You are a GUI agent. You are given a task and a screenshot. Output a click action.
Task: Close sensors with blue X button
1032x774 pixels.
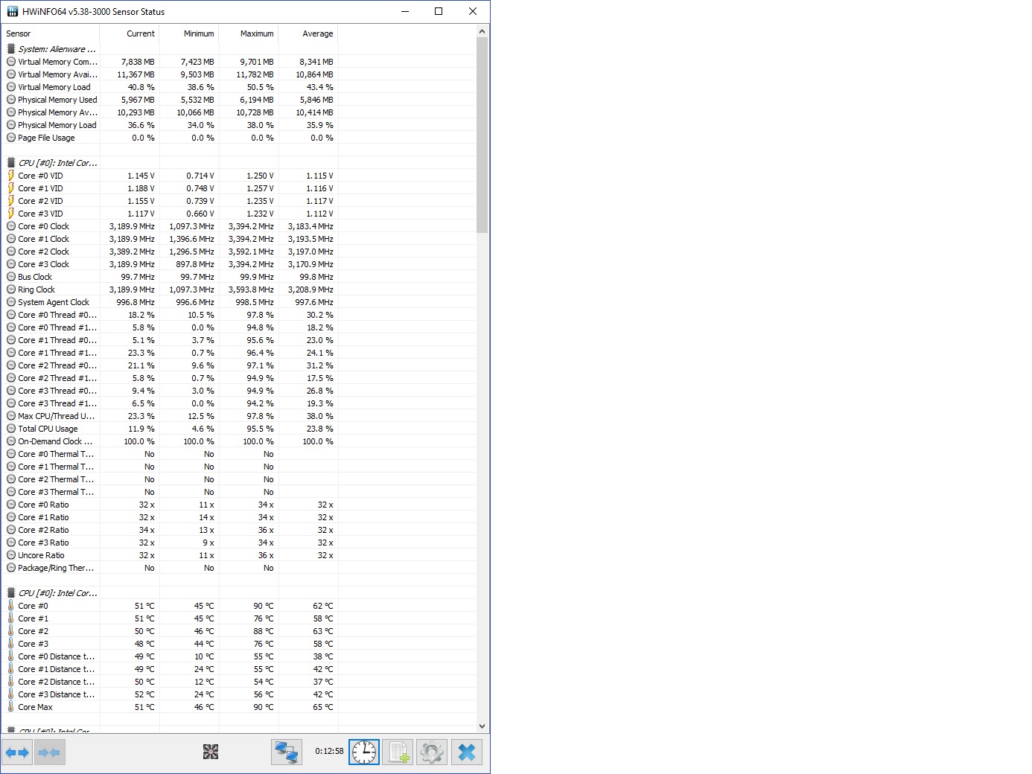(467, 752)
